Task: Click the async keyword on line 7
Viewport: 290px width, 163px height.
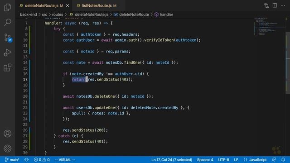Action: click(71, 23)
